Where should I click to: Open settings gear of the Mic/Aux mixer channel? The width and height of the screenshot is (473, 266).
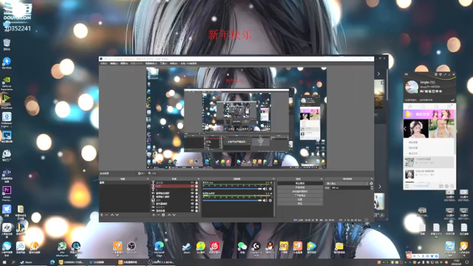click(270, 189)
